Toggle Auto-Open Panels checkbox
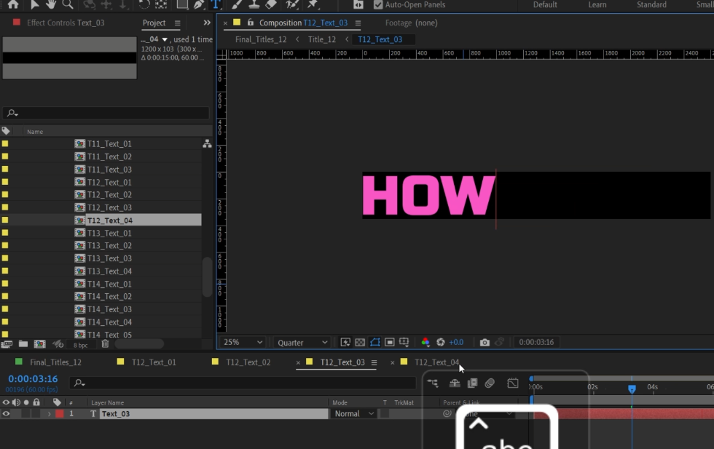Screen dimensions: 714x449 378,4
